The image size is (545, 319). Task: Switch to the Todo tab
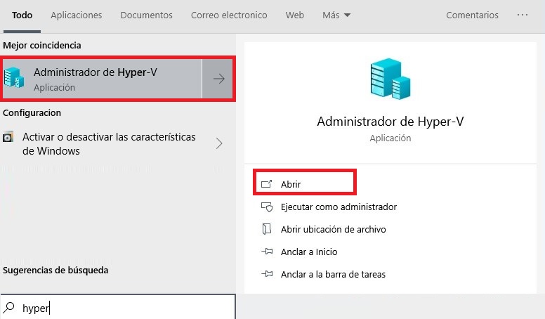22,15
